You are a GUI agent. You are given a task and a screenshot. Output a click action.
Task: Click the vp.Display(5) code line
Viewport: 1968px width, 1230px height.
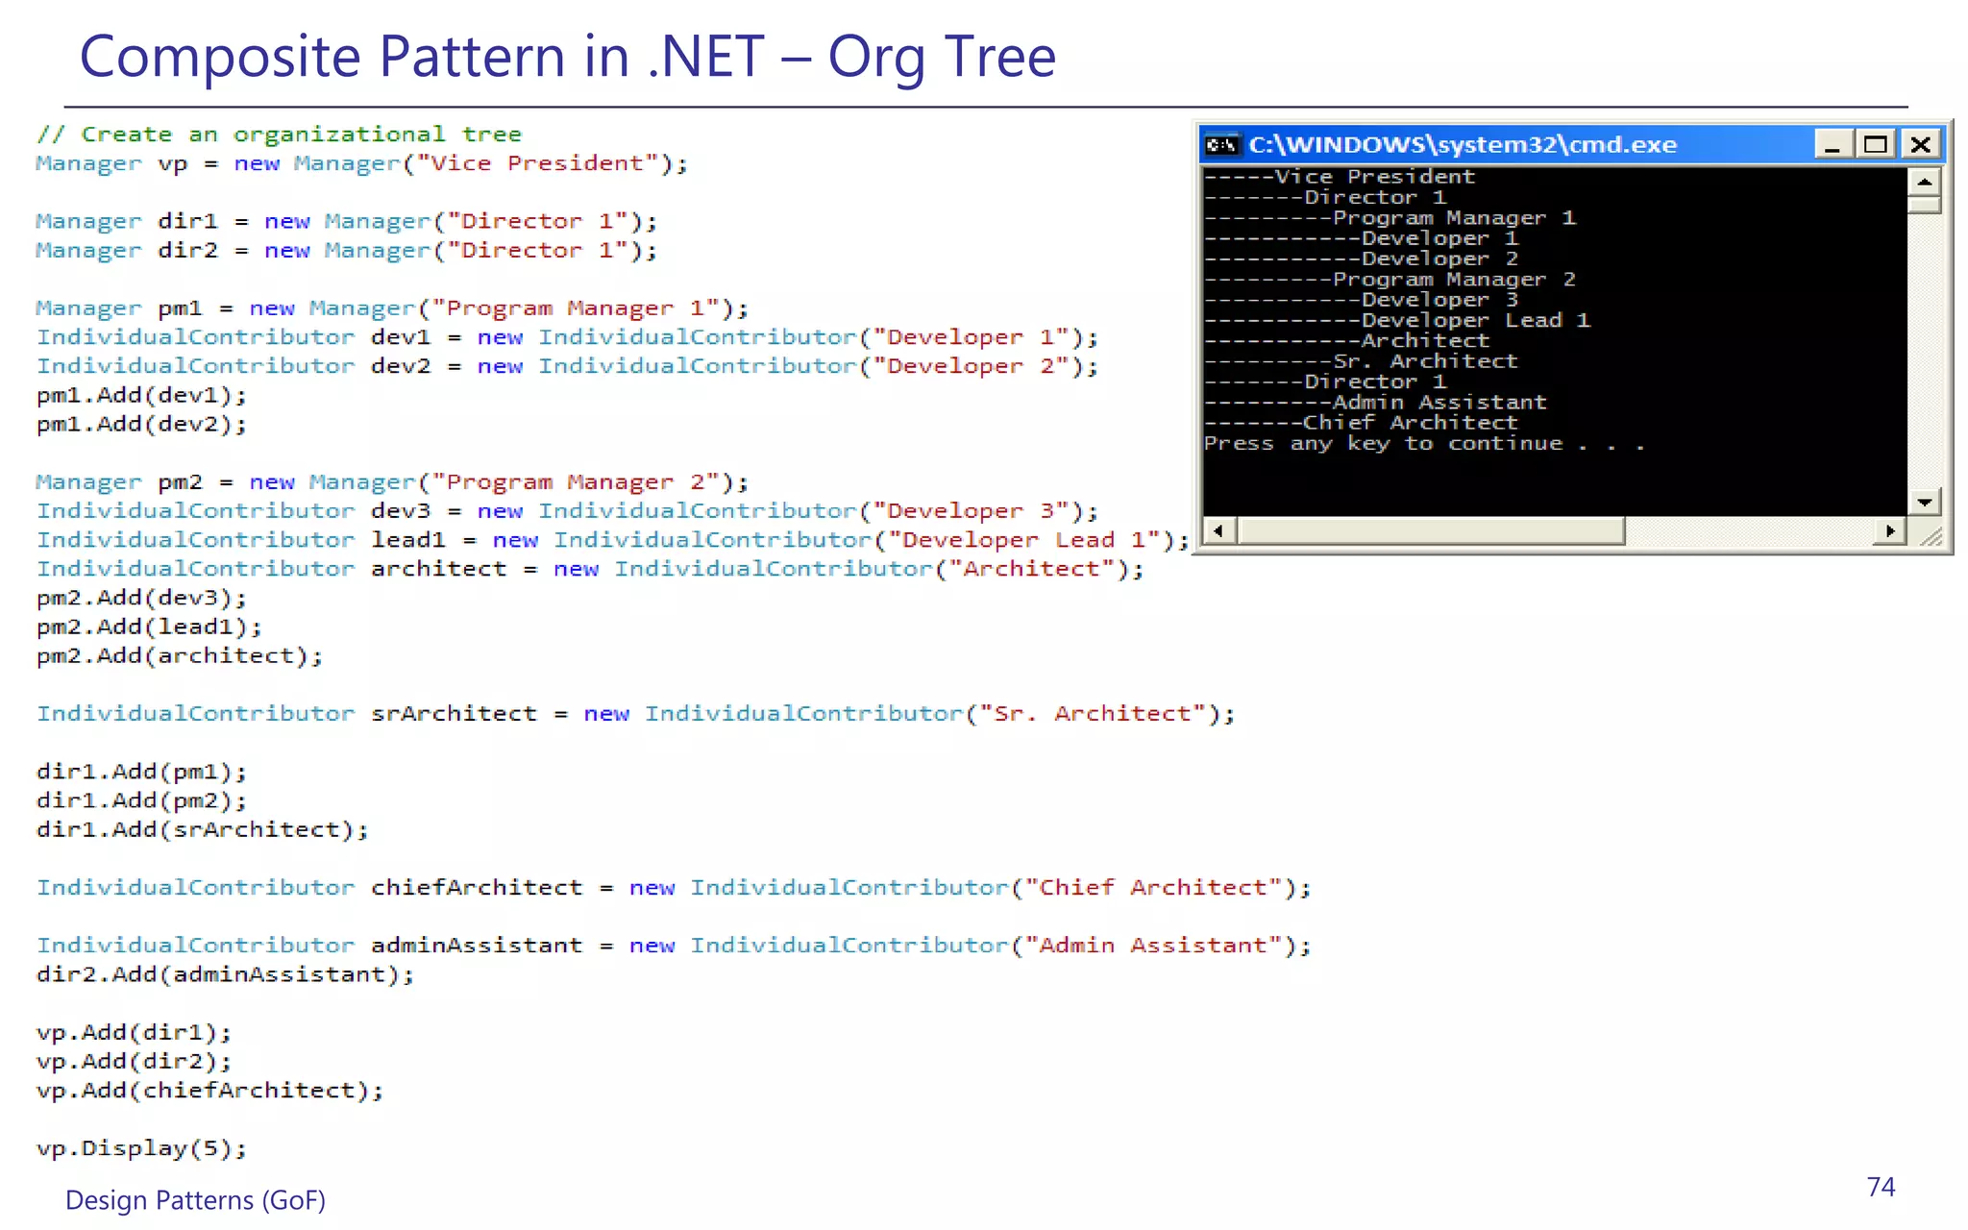(141, 1148)
